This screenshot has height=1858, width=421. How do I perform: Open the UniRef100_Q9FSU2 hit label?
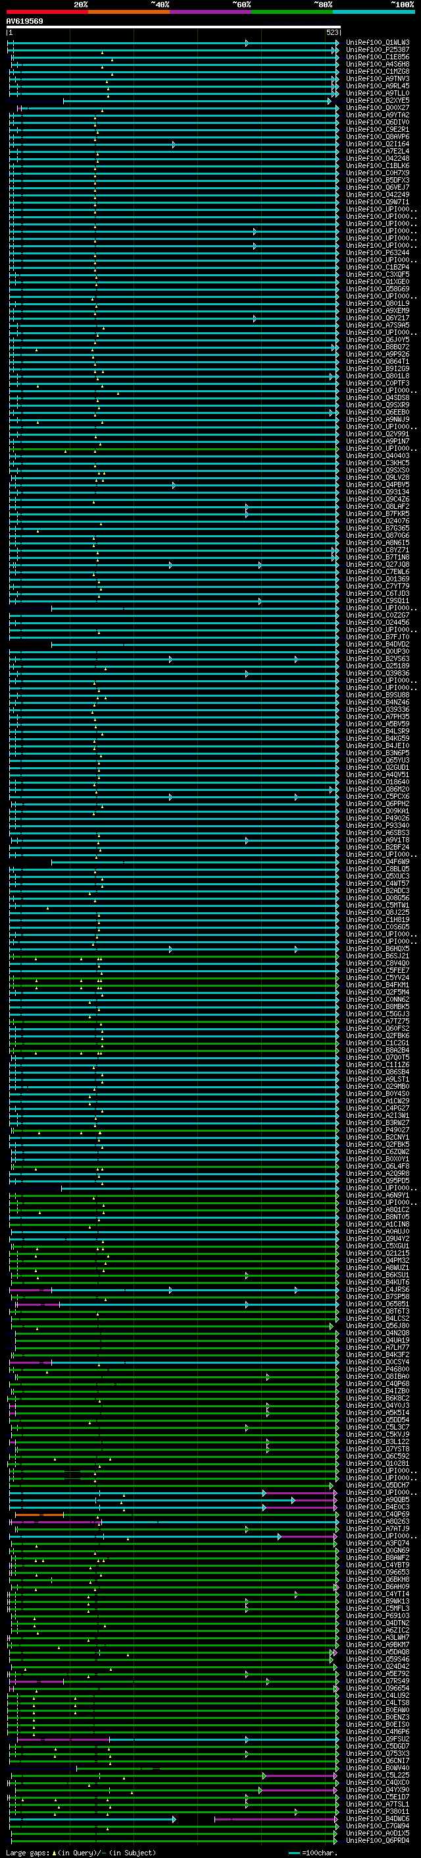[x=377, y=1739]
